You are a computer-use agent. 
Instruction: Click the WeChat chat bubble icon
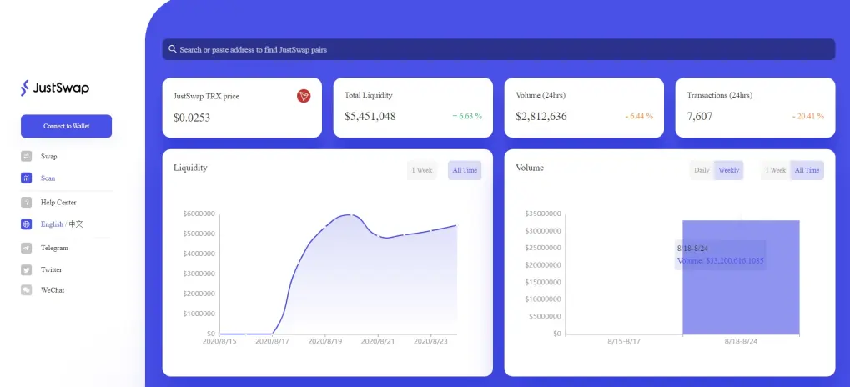(x=27, y=290)
